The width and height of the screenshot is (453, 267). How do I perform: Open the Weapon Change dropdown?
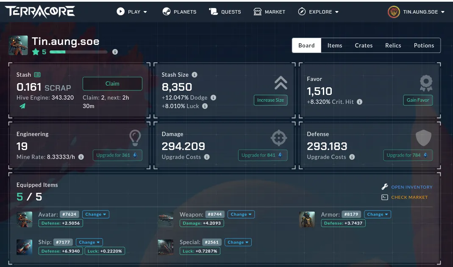point(241,214)
